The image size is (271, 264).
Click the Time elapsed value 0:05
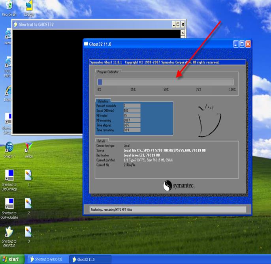click(x=132, y=125)
